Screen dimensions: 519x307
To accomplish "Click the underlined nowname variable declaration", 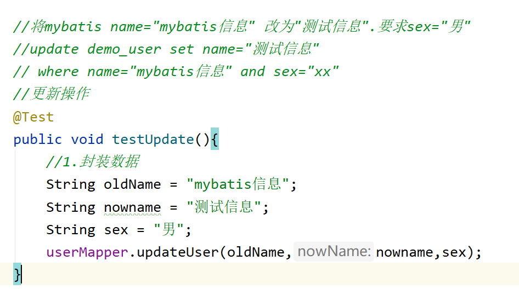I will click(132, 207).
